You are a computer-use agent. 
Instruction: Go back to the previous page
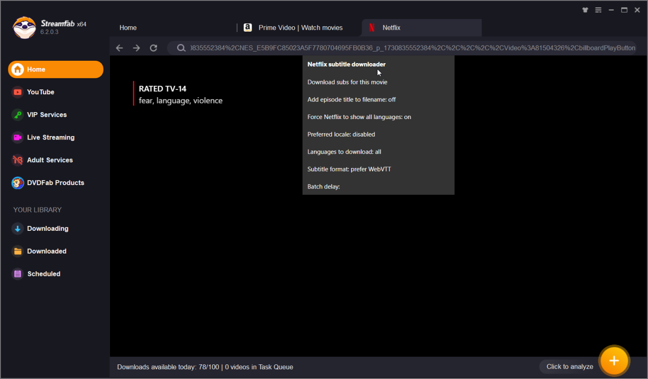(x=119, y=48)
